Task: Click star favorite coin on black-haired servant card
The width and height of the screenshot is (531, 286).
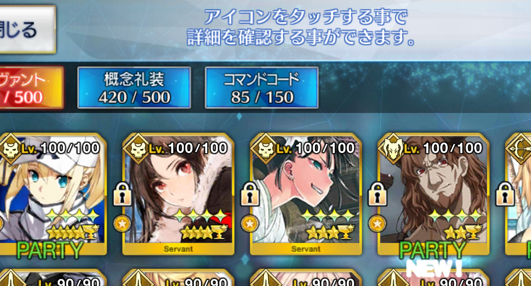Action: point(250,224)
